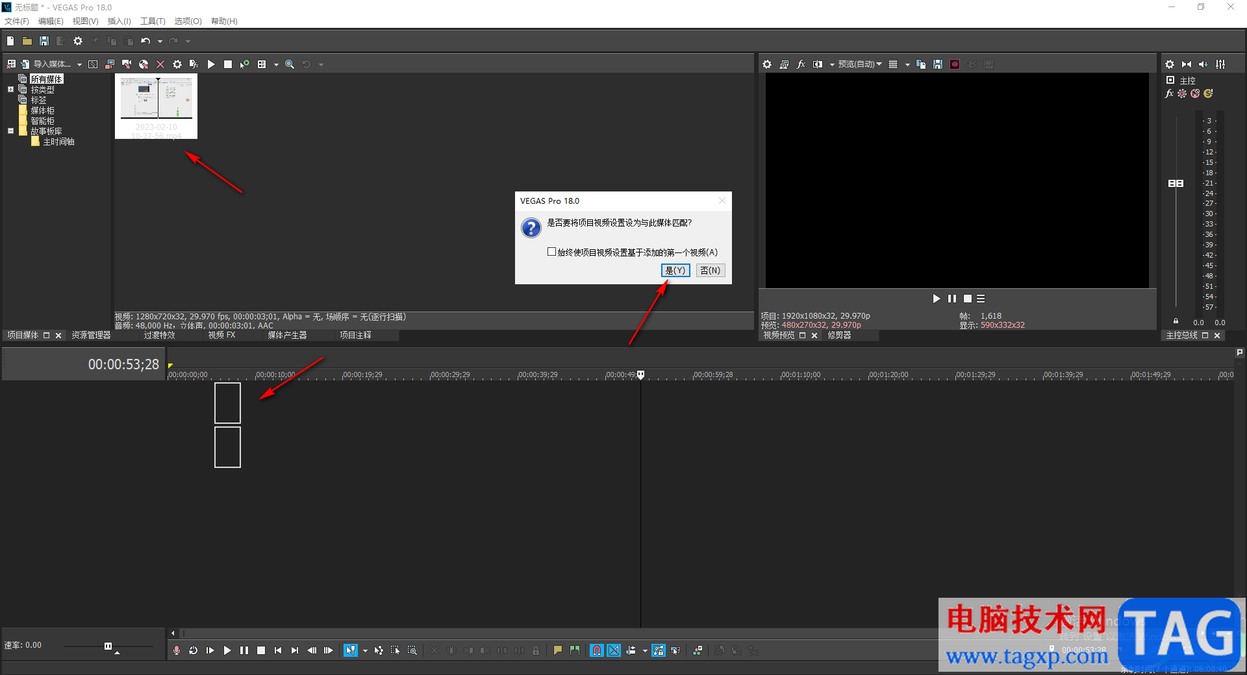Toggle loop playback in transport bar
The image size is (1247, 675).
(194, 650)
